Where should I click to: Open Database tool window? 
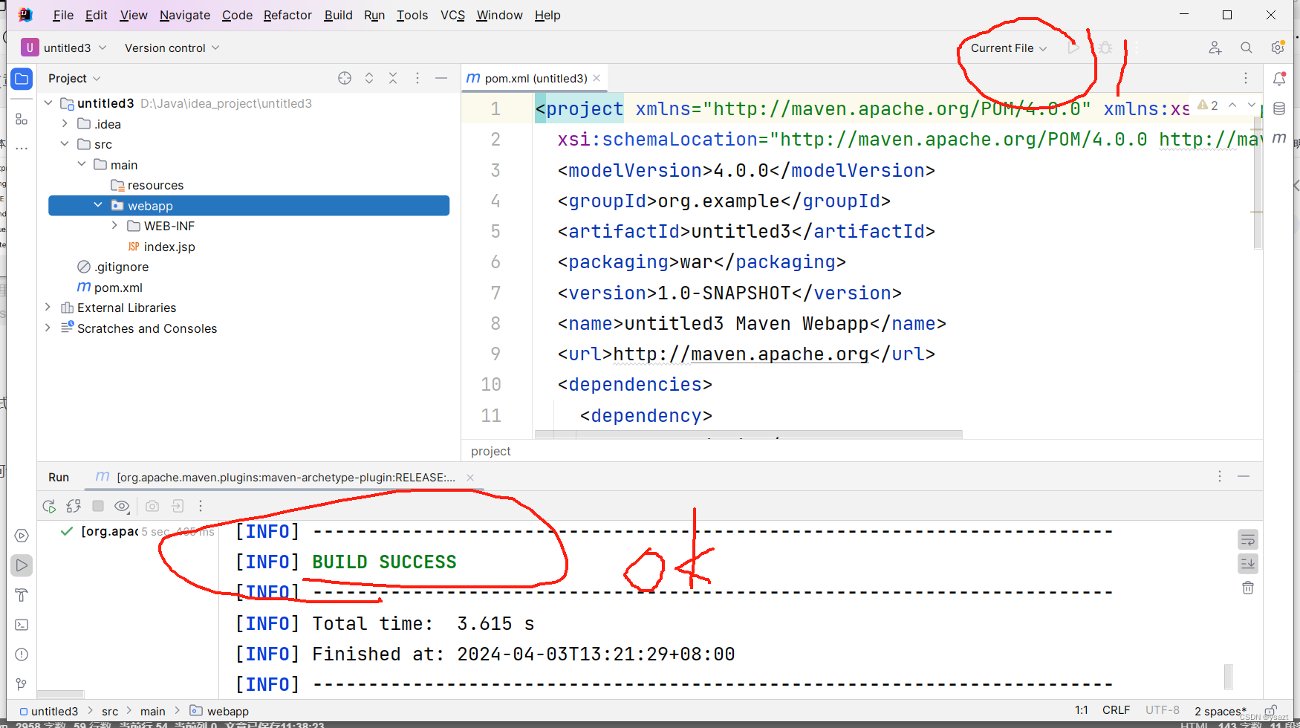(1279, 108)
